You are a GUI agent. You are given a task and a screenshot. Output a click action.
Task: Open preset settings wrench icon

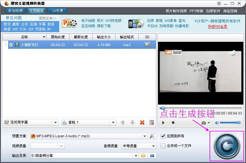pyautogui.click(x=152, y=136)
